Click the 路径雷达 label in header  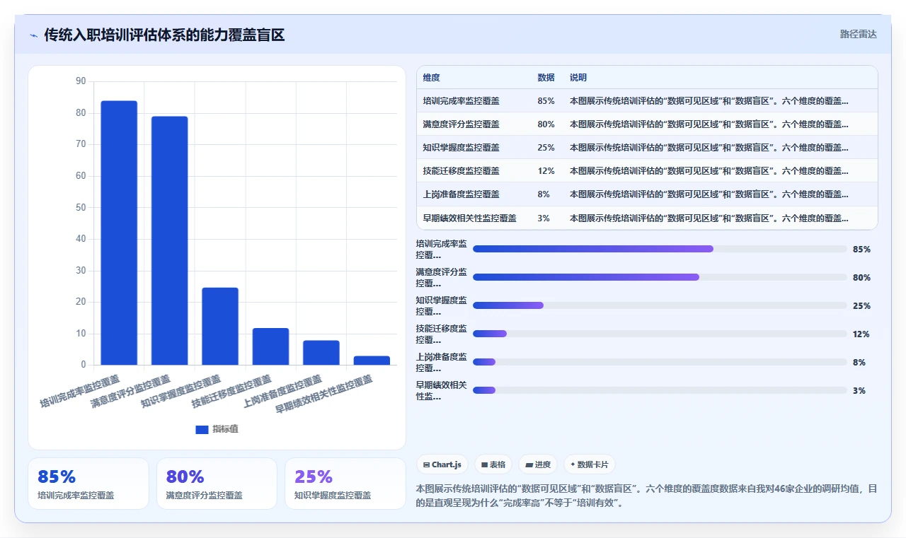coord(858,34)
